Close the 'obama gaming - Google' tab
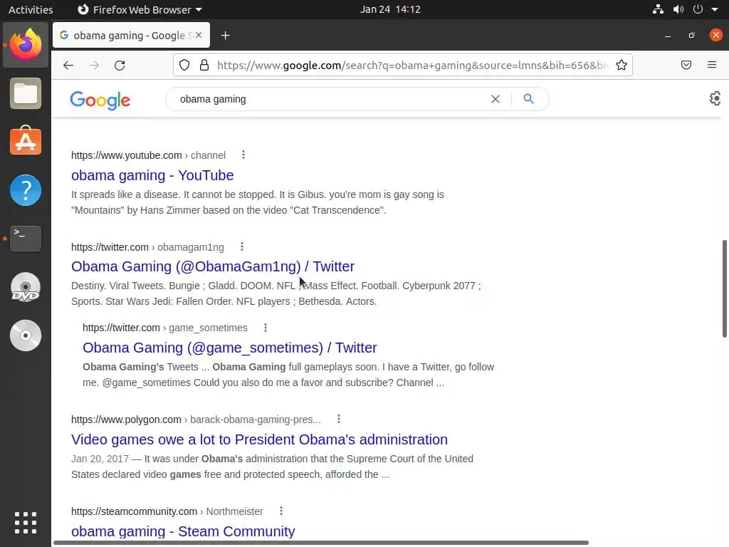This screenshot has width=729, height=547. tap(199, 35)
